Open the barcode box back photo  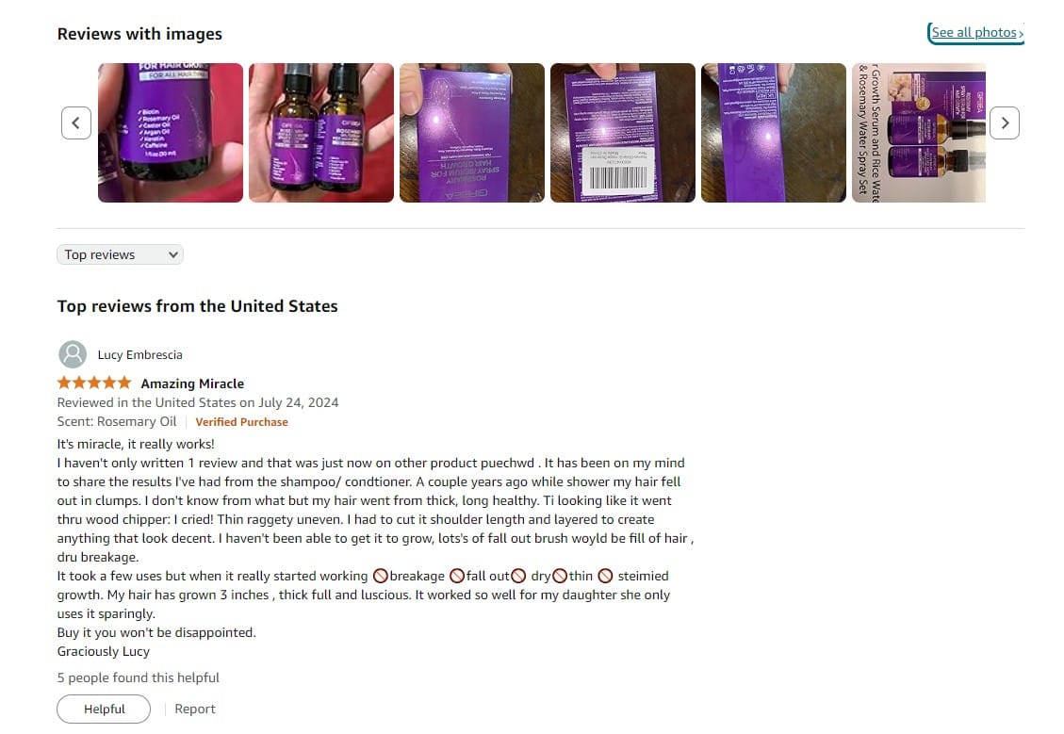click(622, 133)
